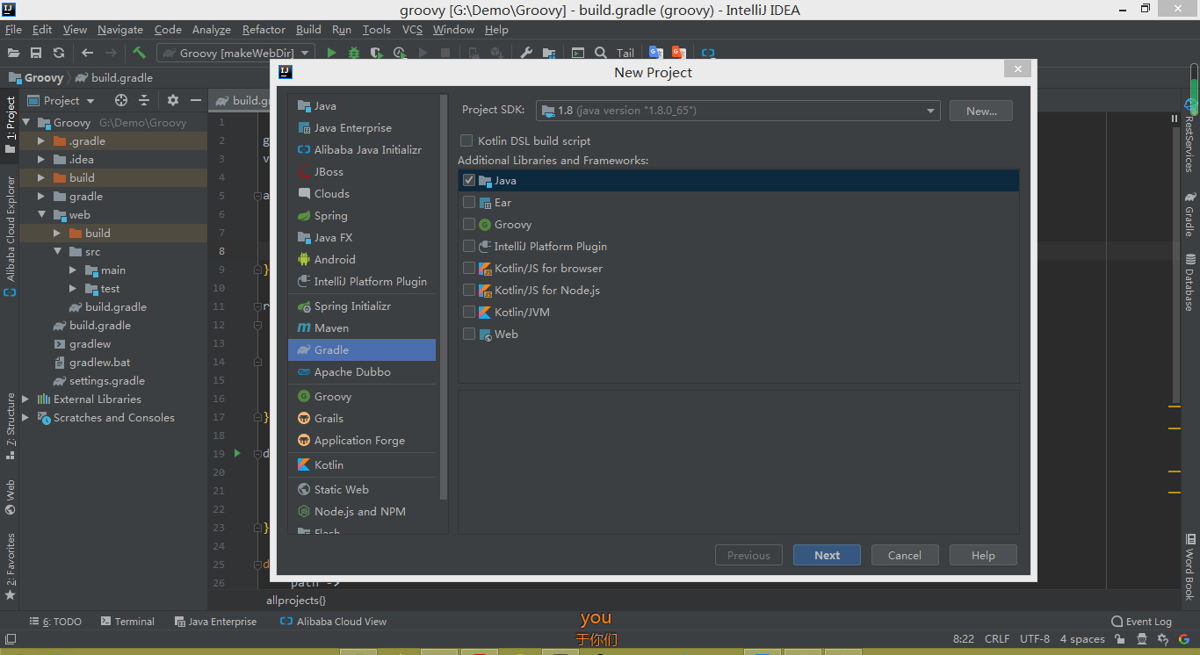
Task: Click the Run gutter arrow at line 19
Action: coord(237,453)
